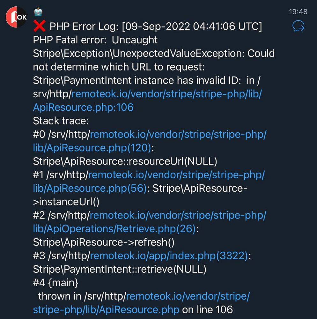The width and height of the screenshot is (317, 319).
Task: Click the remoteok.io/vendor/stripe/ link after 'thrown in'
Action: [188, 296]
